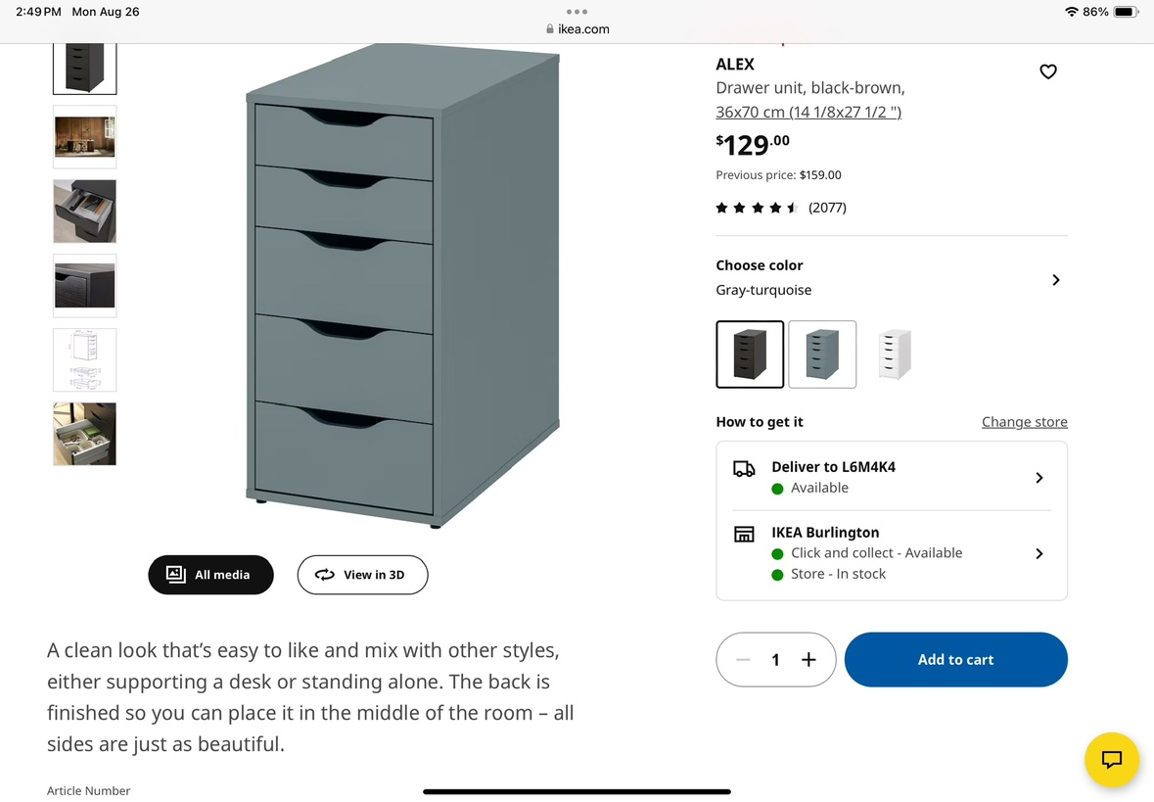Click the Change store link
1154x802 pixels.
[x=1024, y=422]
